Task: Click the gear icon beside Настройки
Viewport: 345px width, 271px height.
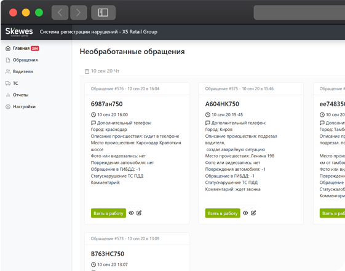Action: [8, 106]
